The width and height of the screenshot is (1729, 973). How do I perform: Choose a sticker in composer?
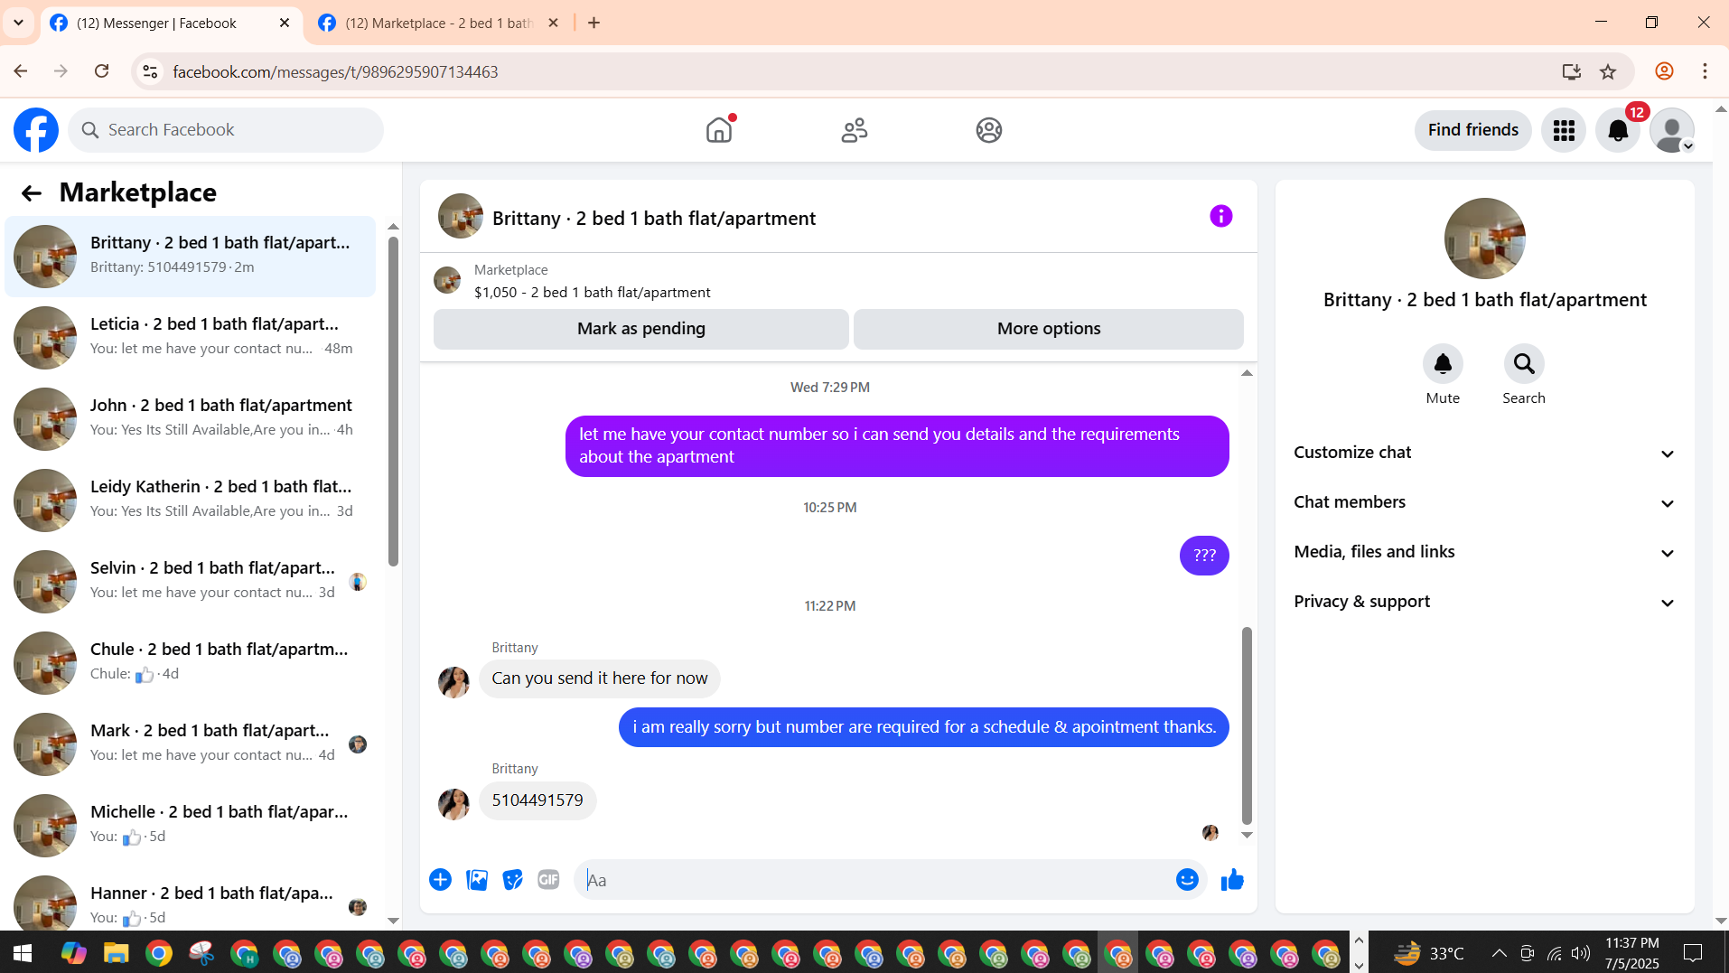(x=512, y=879)
